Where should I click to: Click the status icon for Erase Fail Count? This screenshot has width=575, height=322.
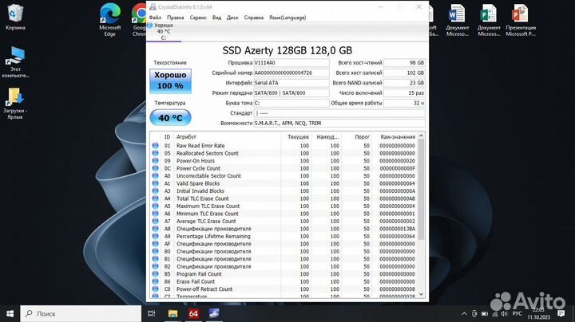156,281
